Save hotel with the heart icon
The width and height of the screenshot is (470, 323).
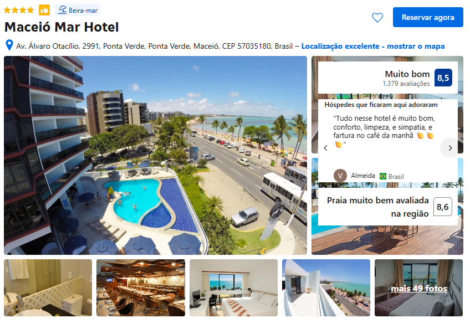(377, 17)
